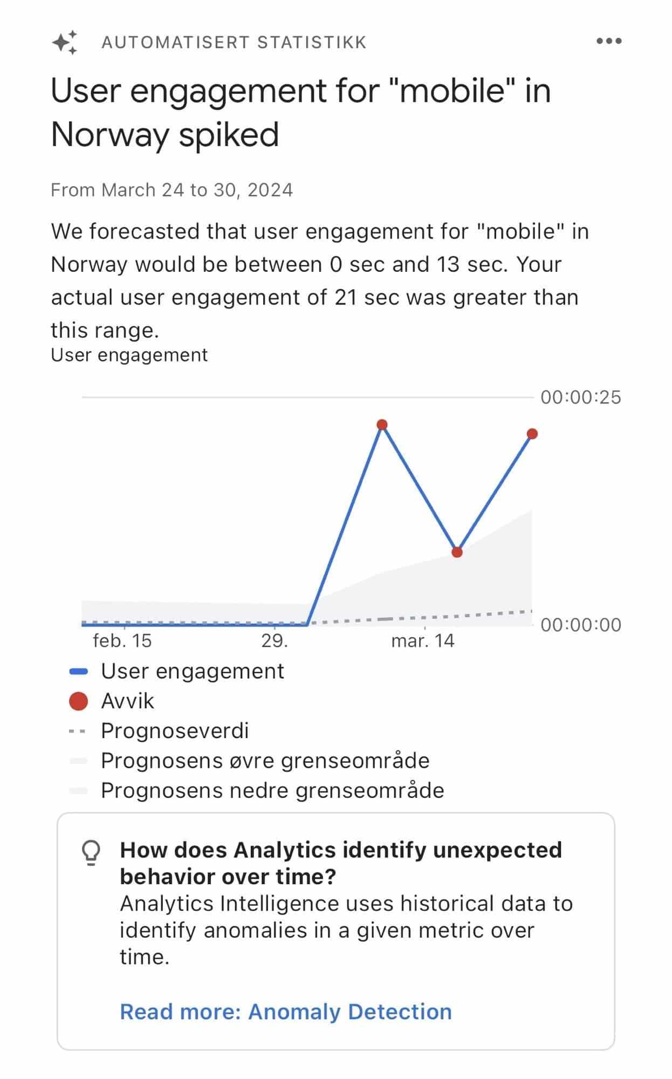Select the rightmost red anomaly point

pyautogui.click(x=532, y=434)
